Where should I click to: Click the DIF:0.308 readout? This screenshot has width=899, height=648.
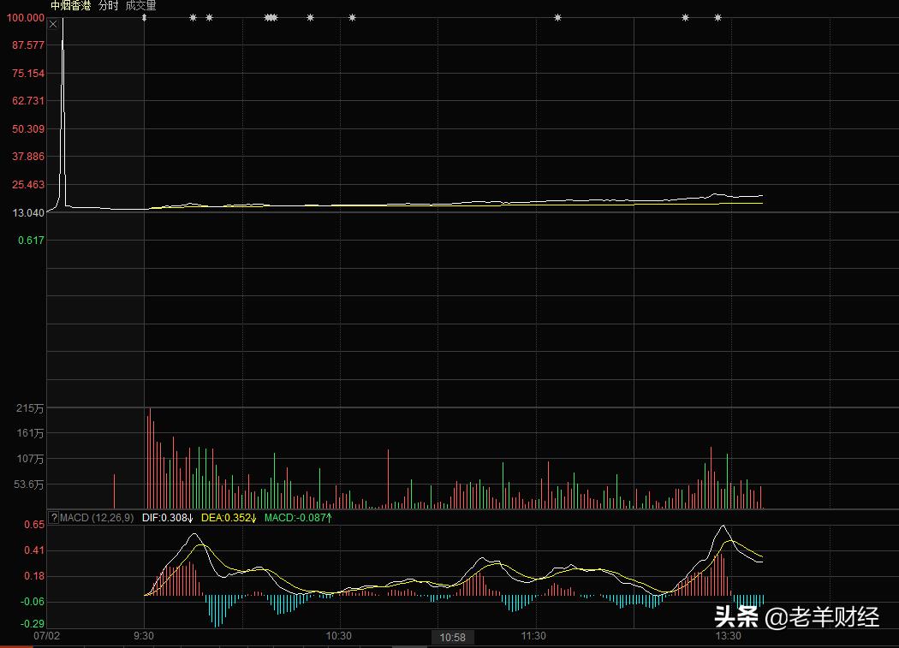[168, 517]
